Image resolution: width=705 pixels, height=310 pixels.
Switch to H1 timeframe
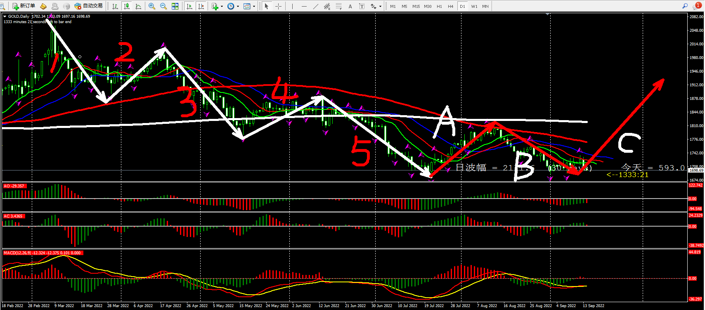point(439,6)
